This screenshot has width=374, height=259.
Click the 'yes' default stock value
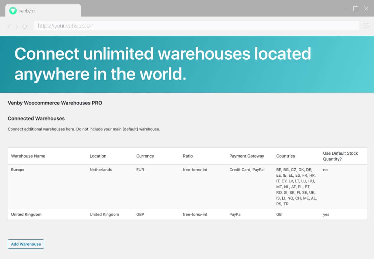pos(326,214)
